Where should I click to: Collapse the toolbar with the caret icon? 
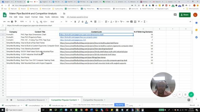click(190, 22)
